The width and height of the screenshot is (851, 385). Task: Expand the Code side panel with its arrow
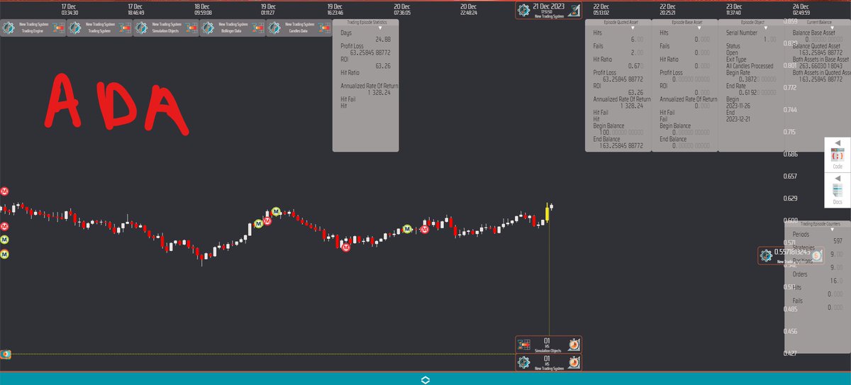pyautogui.click(x=838, y=143)
